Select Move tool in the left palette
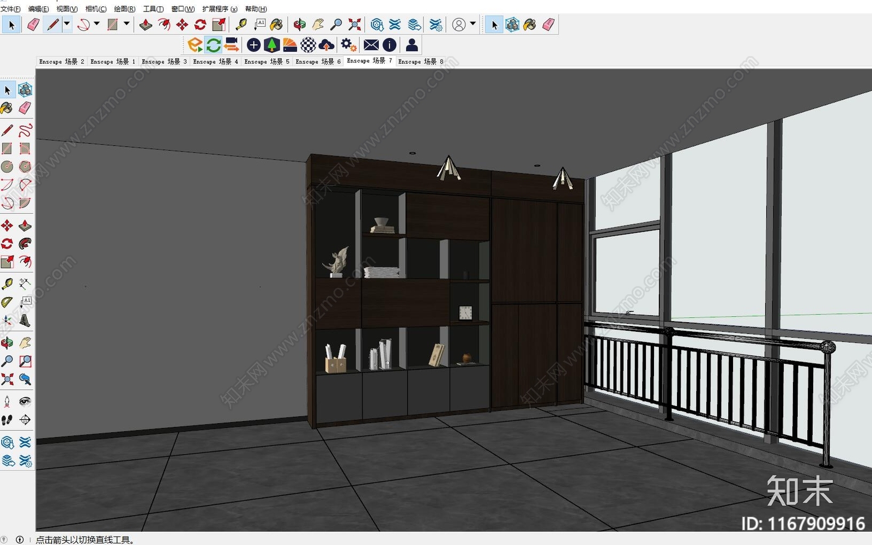 pyautogui.click(x=7, y=226)
